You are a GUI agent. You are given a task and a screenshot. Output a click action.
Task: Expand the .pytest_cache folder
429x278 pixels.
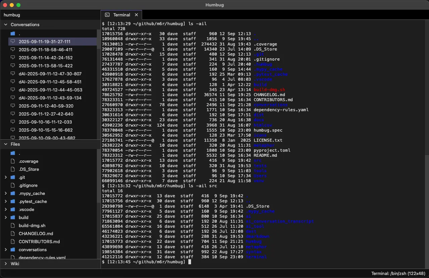pos(5,201)
